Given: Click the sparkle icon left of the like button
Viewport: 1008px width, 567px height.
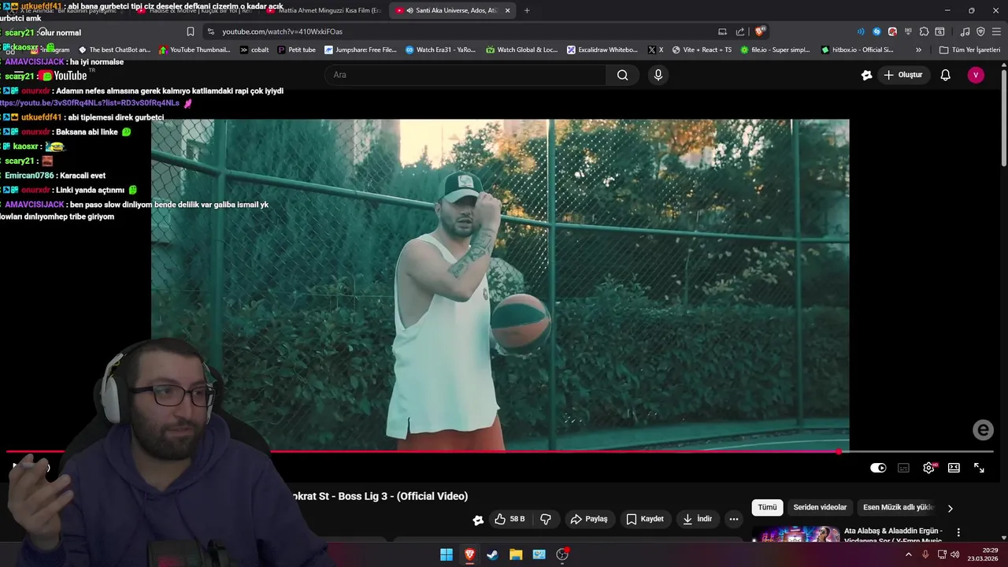Looking at the screenshot, I should pyautogui.click(x=478, y=520).
